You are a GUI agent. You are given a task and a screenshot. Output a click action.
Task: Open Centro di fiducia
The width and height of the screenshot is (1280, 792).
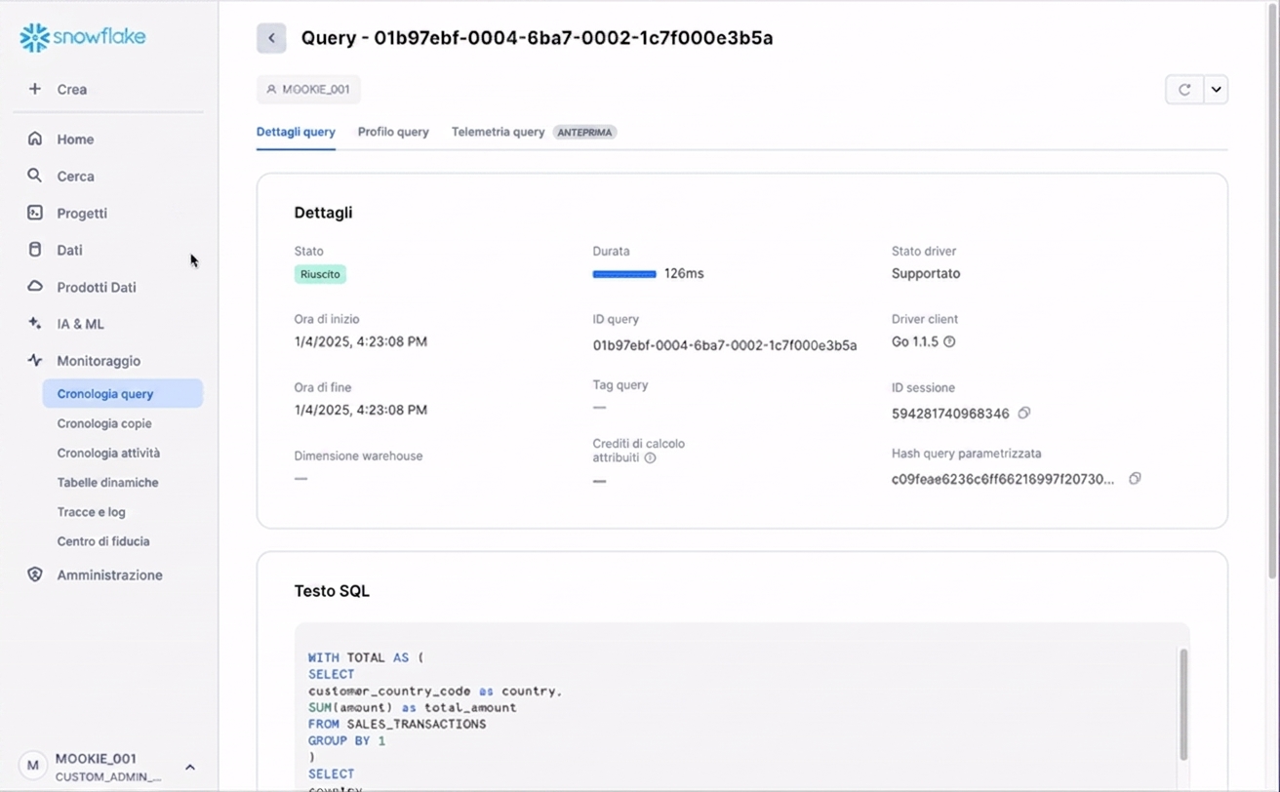[103, 540]
